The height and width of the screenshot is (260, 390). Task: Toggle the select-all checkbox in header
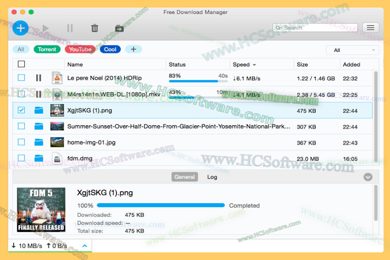point(21,64)
